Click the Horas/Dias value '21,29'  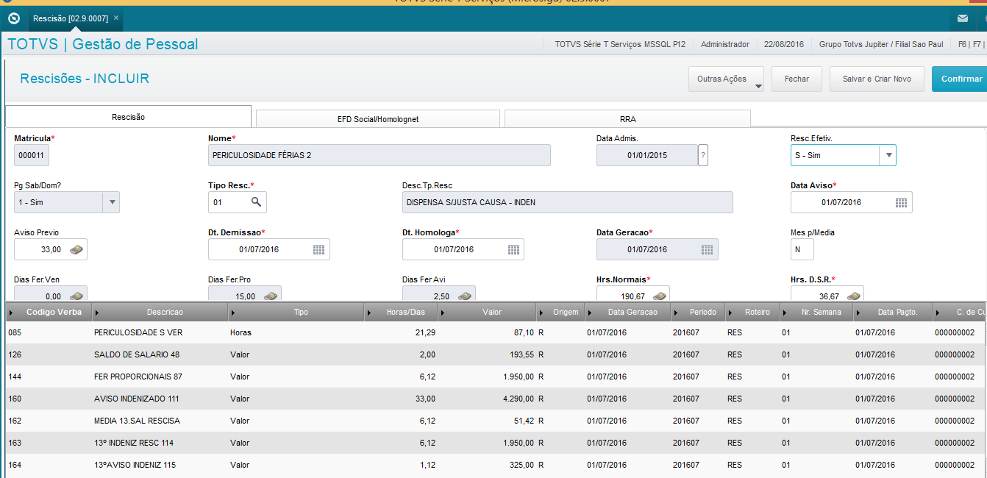pyautogui.click(x=424, y=332)
